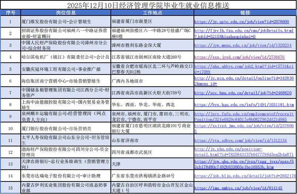
Task: Select the title cell 毕业生就业信息推送
Action: click(x=148, y=5)
